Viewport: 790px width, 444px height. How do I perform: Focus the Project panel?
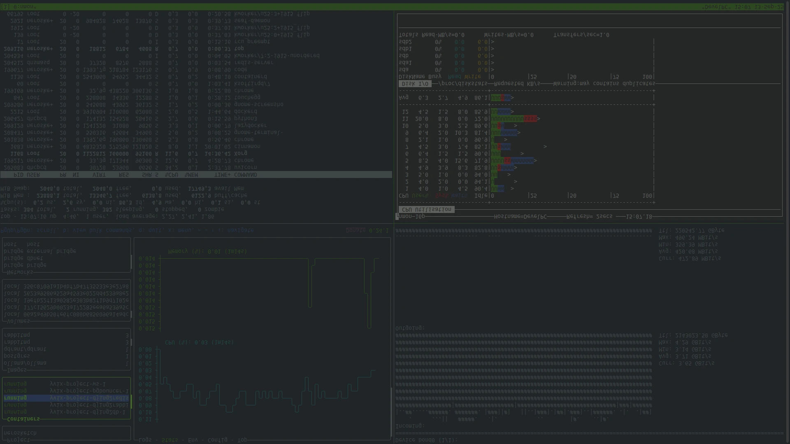tap(66, 433)
